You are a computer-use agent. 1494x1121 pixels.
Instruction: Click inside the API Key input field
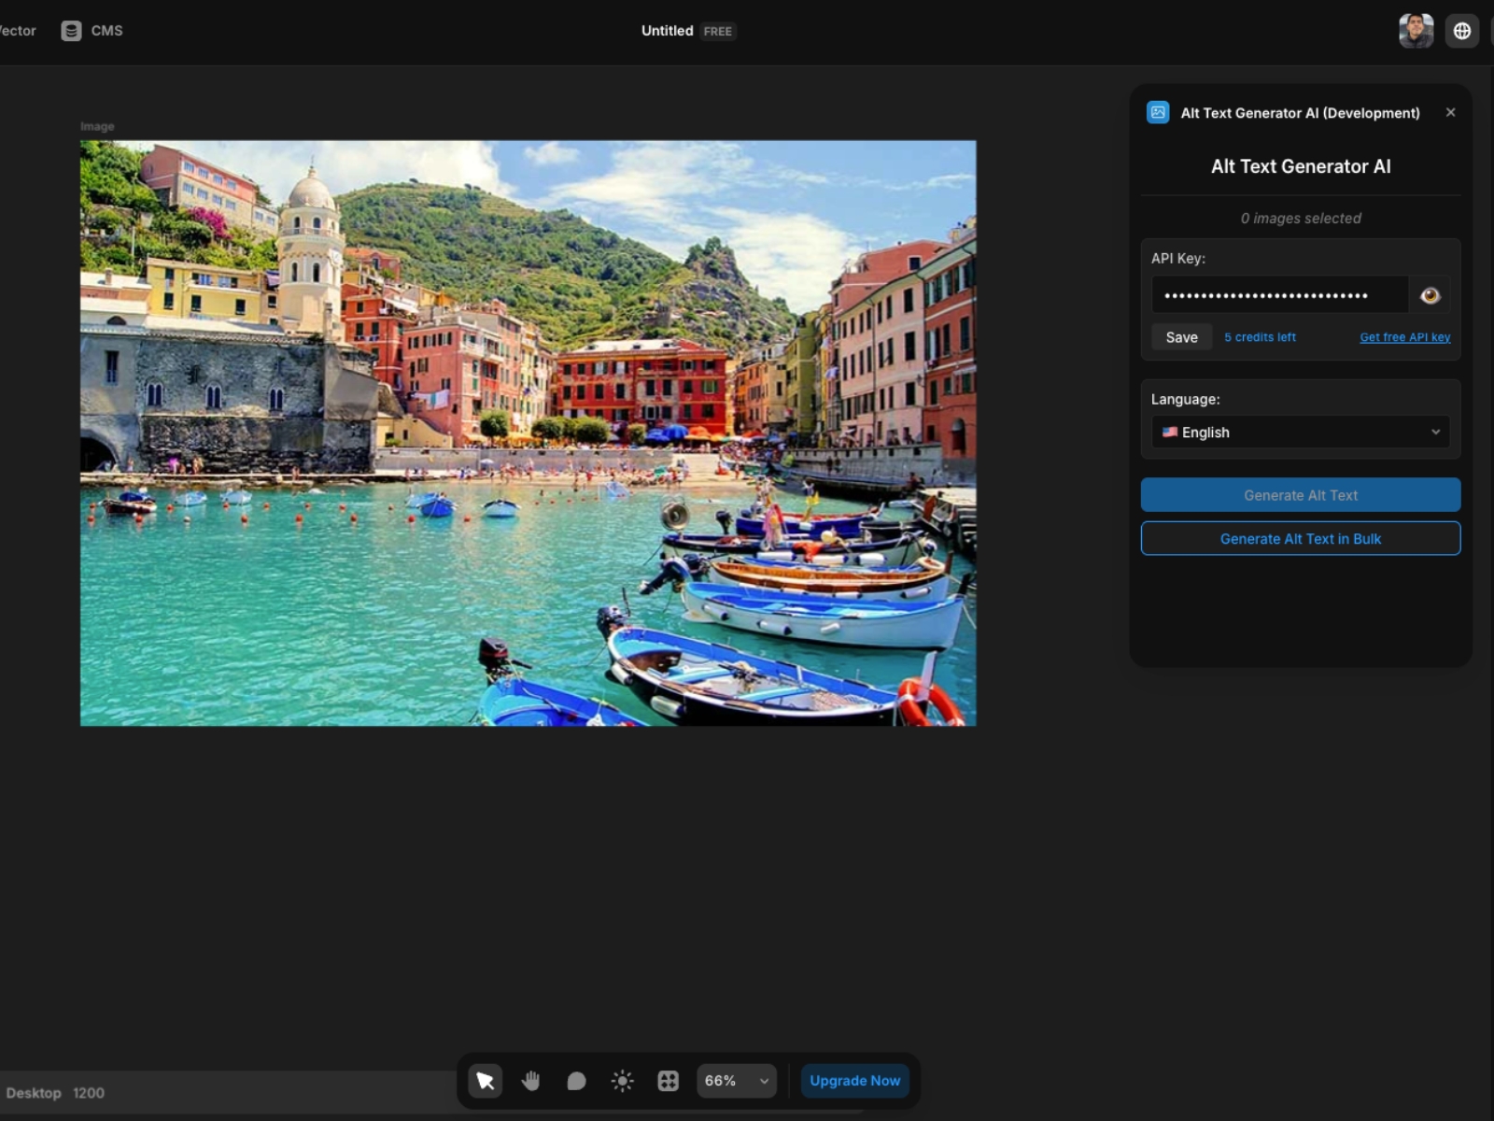(1279, 294)
